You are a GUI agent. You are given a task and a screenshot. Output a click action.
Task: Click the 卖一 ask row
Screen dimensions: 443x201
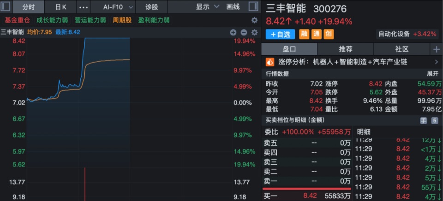click(x=307, y=181)
